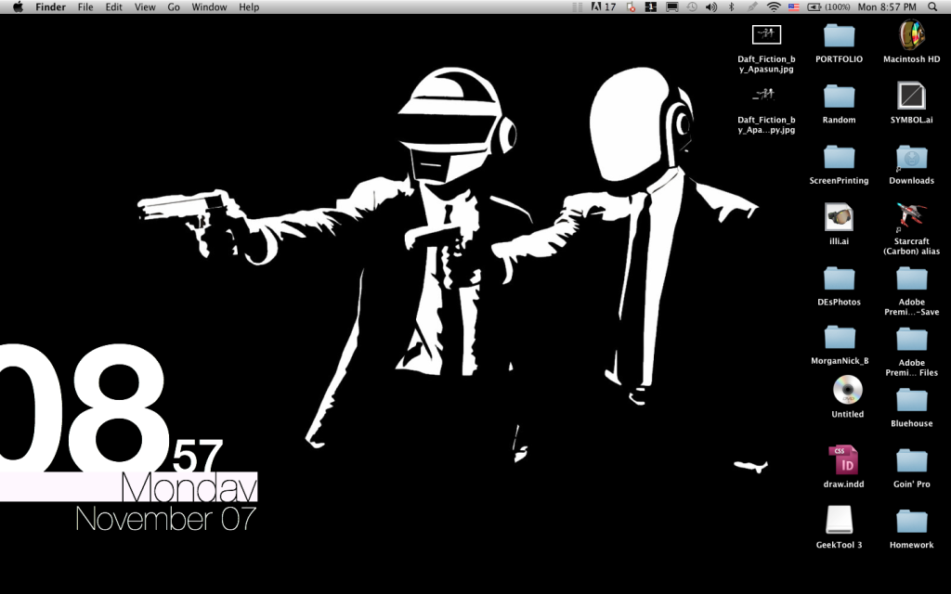Viewport: 951px width, 594px height.
Task: Open the Goin' Pro folder
Action: tap(910, 461)
